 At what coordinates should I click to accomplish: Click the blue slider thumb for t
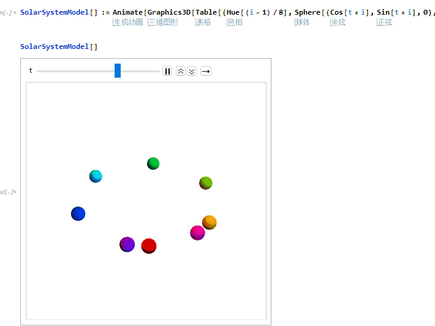[x=118, y=70]
